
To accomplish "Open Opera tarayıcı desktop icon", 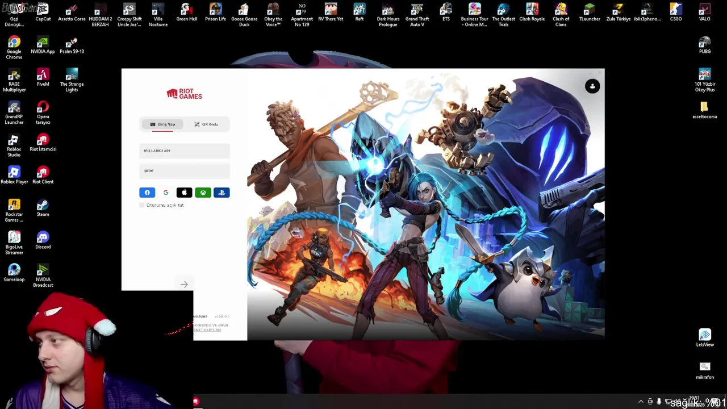I will [x=43, y=113].
